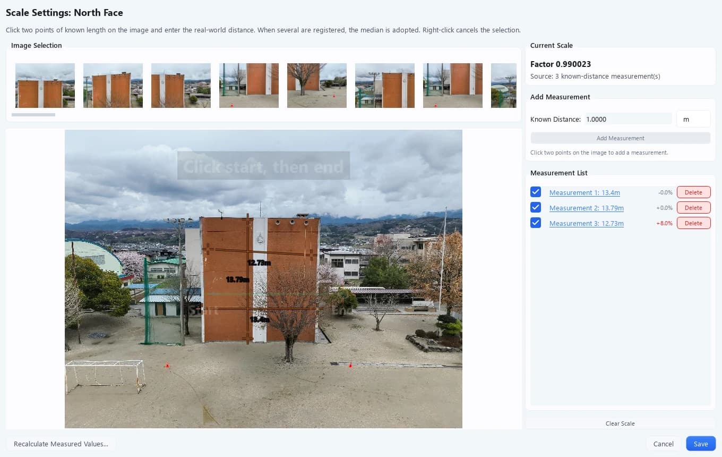Screen dimensions: 722x457
Task: Click the +8.0% deviation value
Action: [664, 223]
